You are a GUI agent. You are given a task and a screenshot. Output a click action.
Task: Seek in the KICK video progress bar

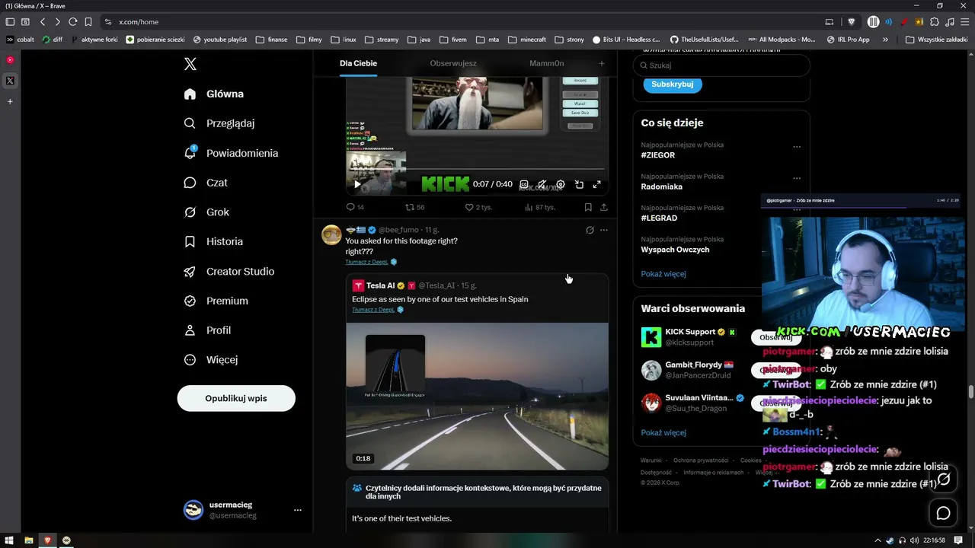[477, 170]
